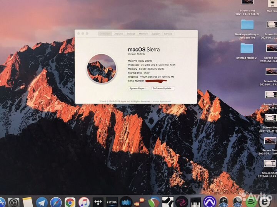
Task: Select the 'untitled folder 2' desktop folder
Action: [247, 51]
